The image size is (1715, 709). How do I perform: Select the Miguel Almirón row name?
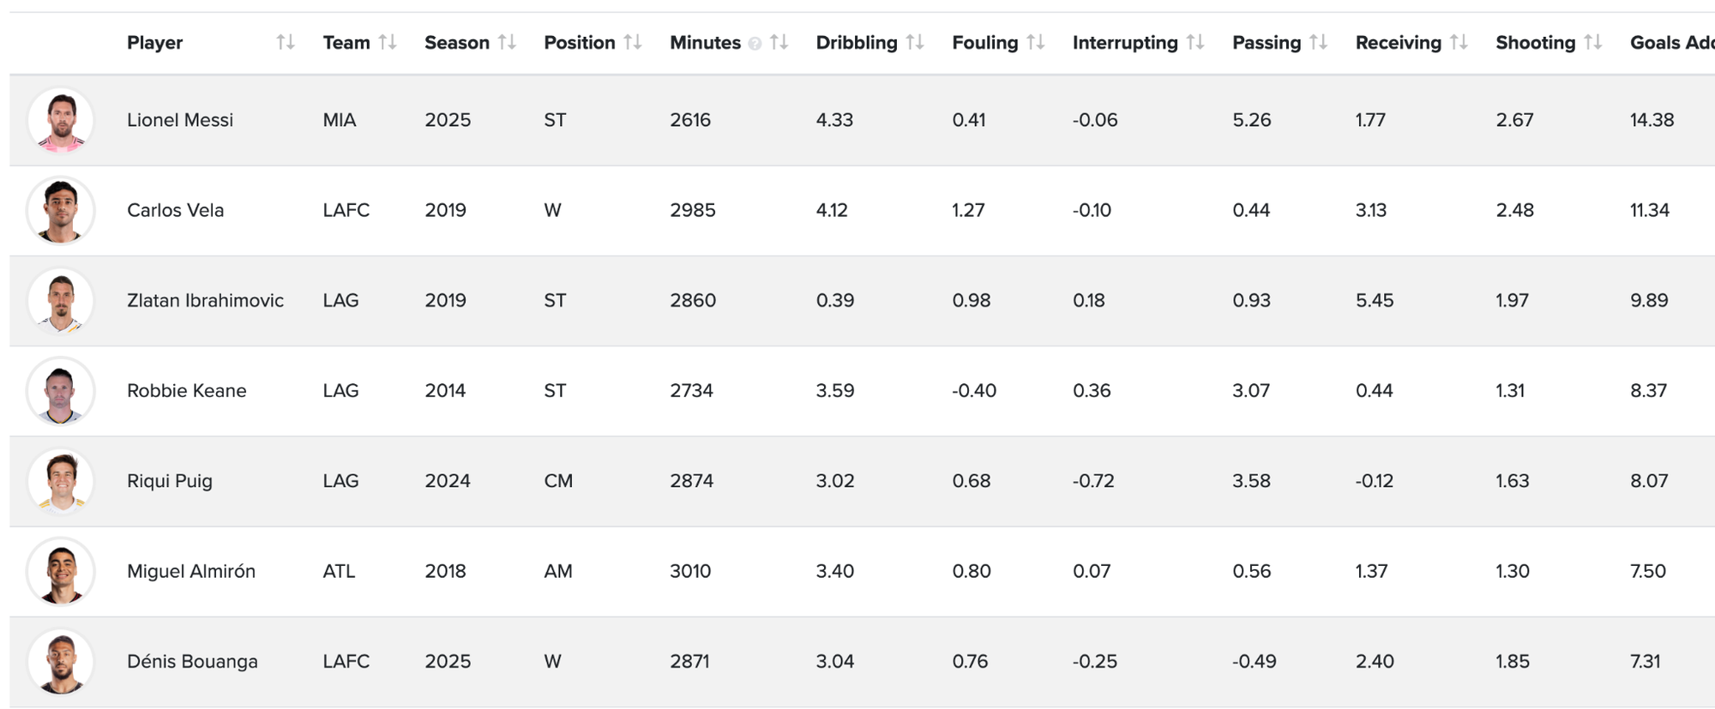pyautogui.click(x=191, y=571)
